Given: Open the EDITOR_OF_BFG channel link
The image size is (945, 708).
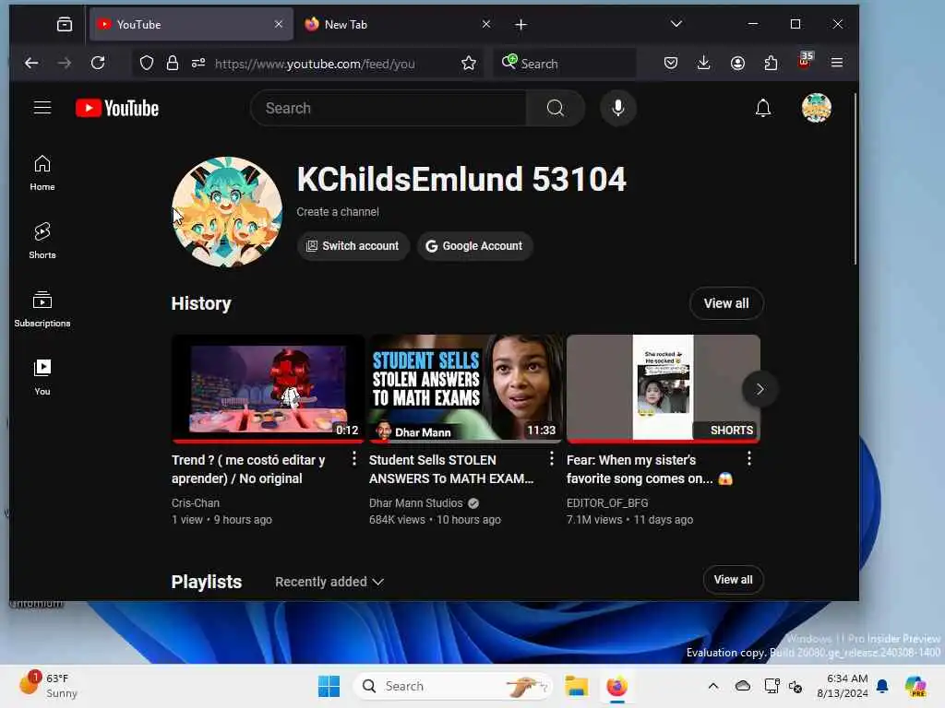Looking at the screenshot, I should point(607,502).
